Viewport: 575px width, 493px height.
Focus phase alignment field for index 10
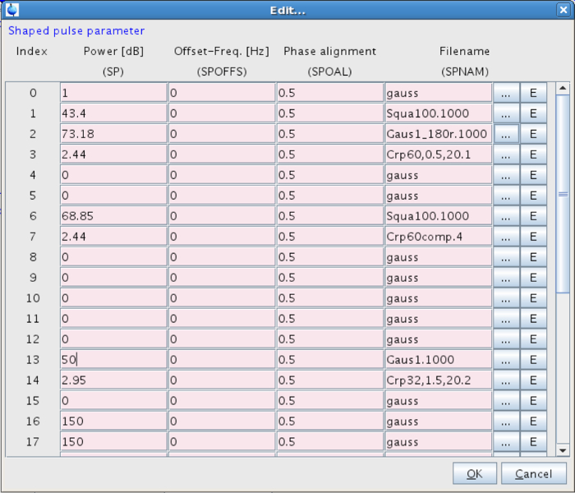330,298
